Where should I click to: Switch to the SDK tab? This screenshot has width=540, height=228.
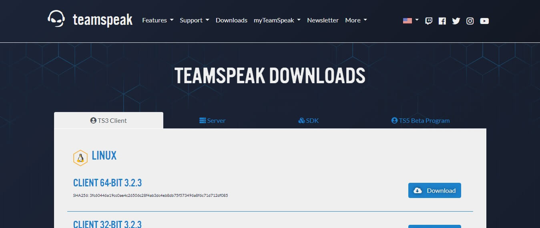click(309, 120)
